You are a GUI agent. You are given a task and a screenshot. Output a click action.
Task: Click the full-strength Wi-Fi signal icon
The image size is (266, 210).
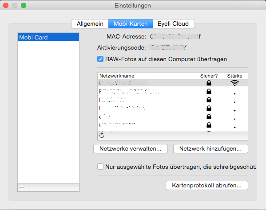(234, 83)
